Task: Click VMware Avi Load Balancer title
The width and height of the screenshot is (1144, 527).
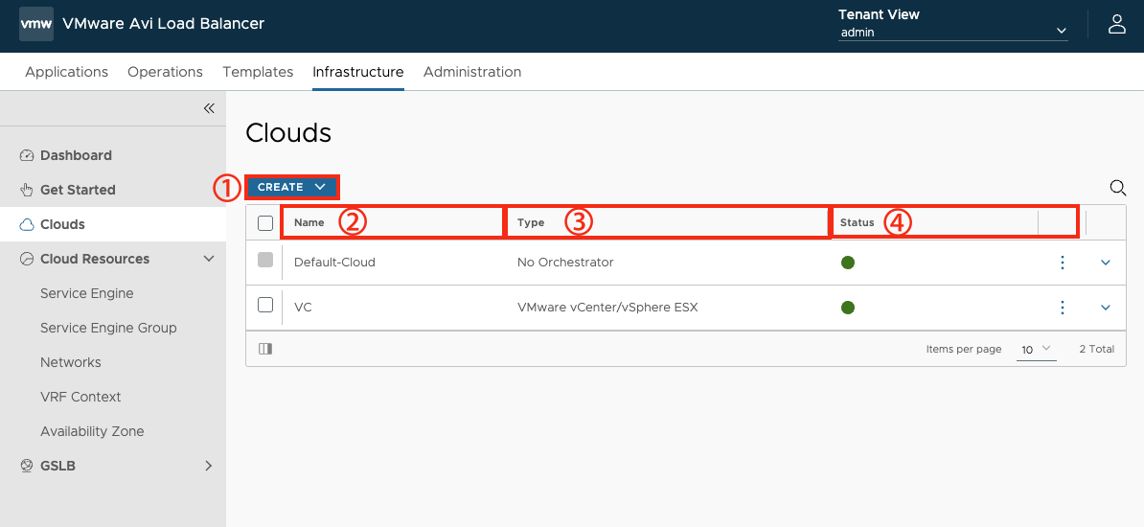Action: pos(164,23)
